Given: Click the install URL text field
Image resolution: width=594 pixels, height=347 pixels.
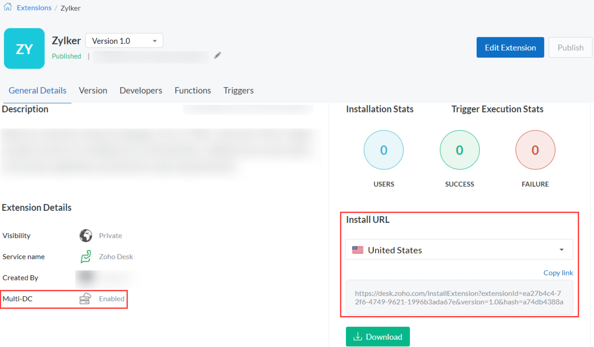Looking at the screenshot, I should [x=459, y=297].
